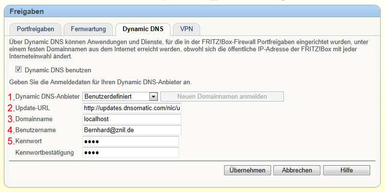Open Hilfe for this page

[346, 170]
